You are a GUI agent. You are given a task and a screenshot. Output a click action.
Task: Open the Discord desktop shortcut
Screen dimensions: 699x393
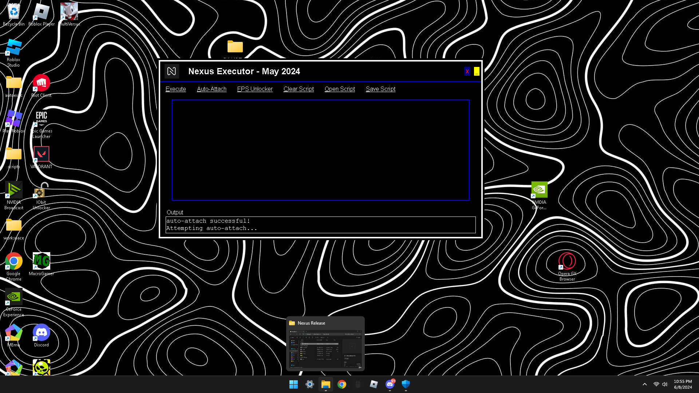pos(41,333)
